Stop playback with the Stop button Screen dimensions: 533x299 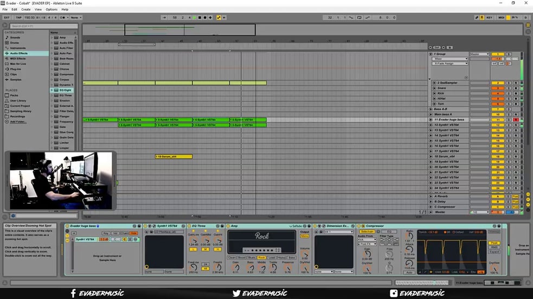coord(200,17)
